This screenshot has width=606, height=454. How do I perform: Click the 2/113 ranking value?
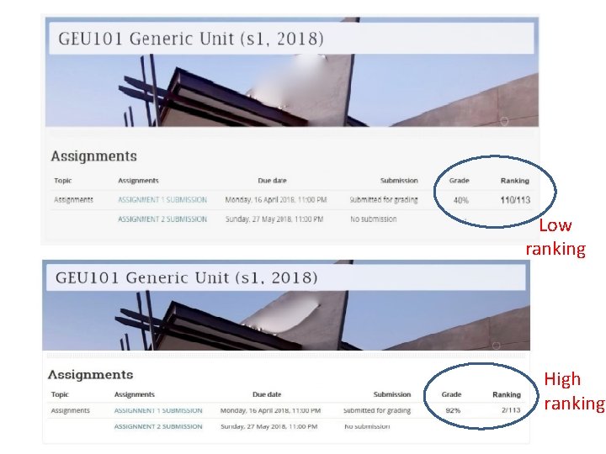[511, 410]
